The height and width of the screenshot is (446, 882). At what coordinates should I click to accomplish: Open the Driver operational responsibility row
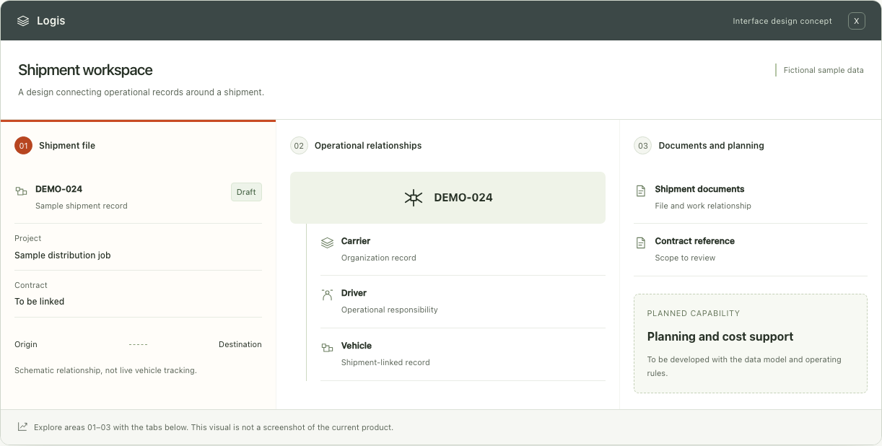463,302
